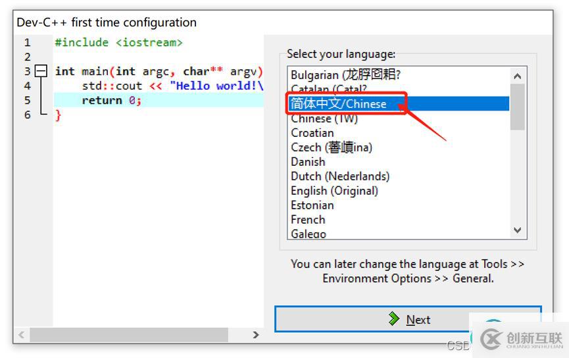
Task: Click the code preview scroll right arrow
Action: 256,334
